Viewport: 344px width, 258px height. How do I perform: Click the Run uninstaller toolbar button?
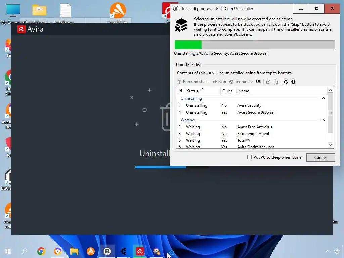point(193,82)
